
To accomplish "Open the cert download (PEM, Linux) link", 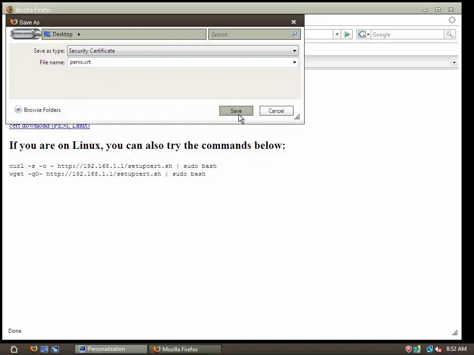I will [x=50, y=126].
